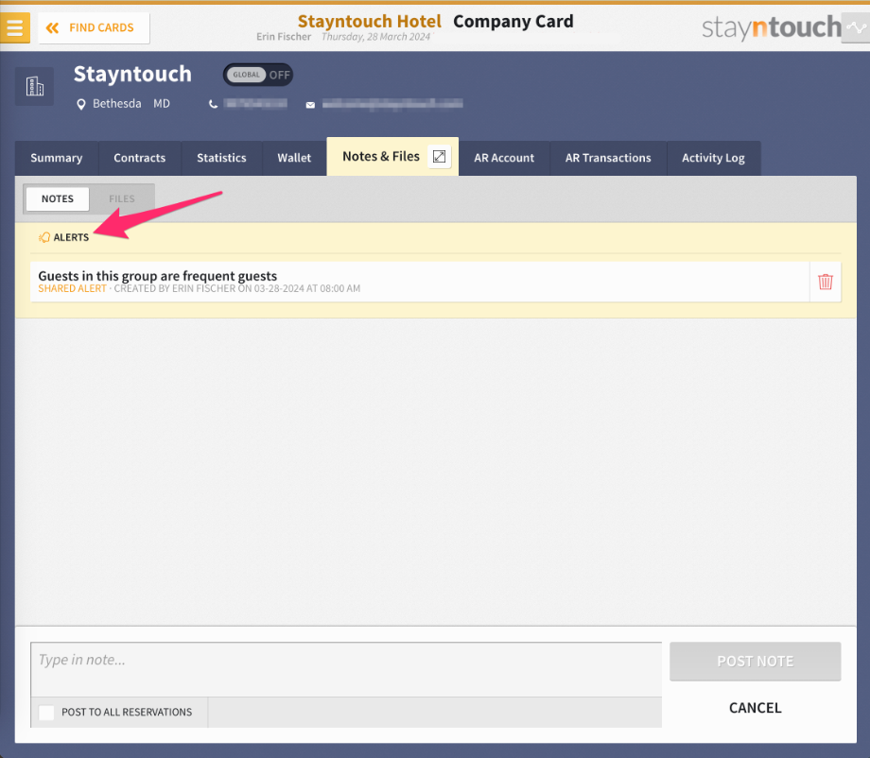Open the Statistics tab

(221, 158)
